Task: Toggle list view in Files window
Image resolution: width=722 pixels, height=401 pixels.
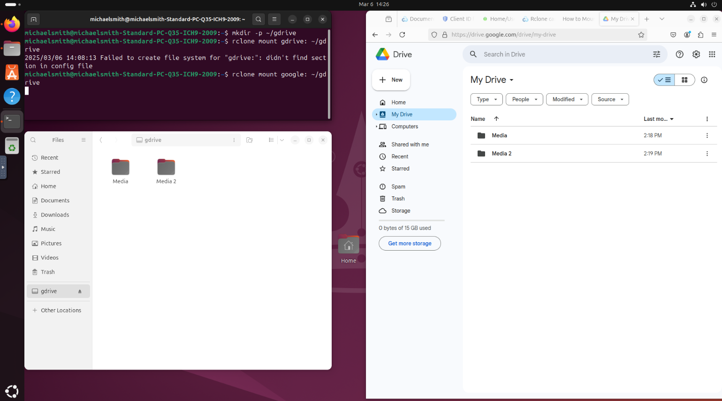Action: (x=271, y=140)
